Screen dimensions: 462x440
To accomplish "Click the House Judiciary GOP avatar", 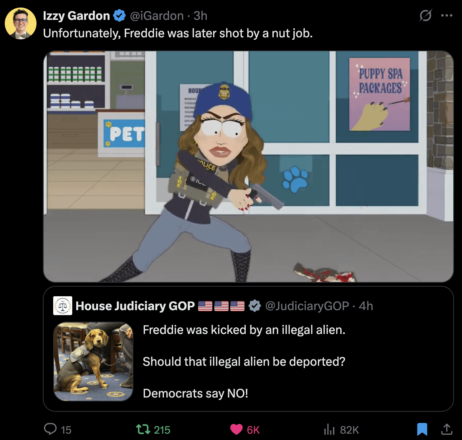I will click(x=62, y=306).
